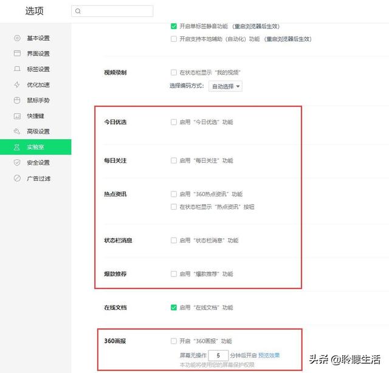Enable 启用"每日关注"功能 checkbox
The height and width of the screenshot is (373, 389).
point(174,160)
